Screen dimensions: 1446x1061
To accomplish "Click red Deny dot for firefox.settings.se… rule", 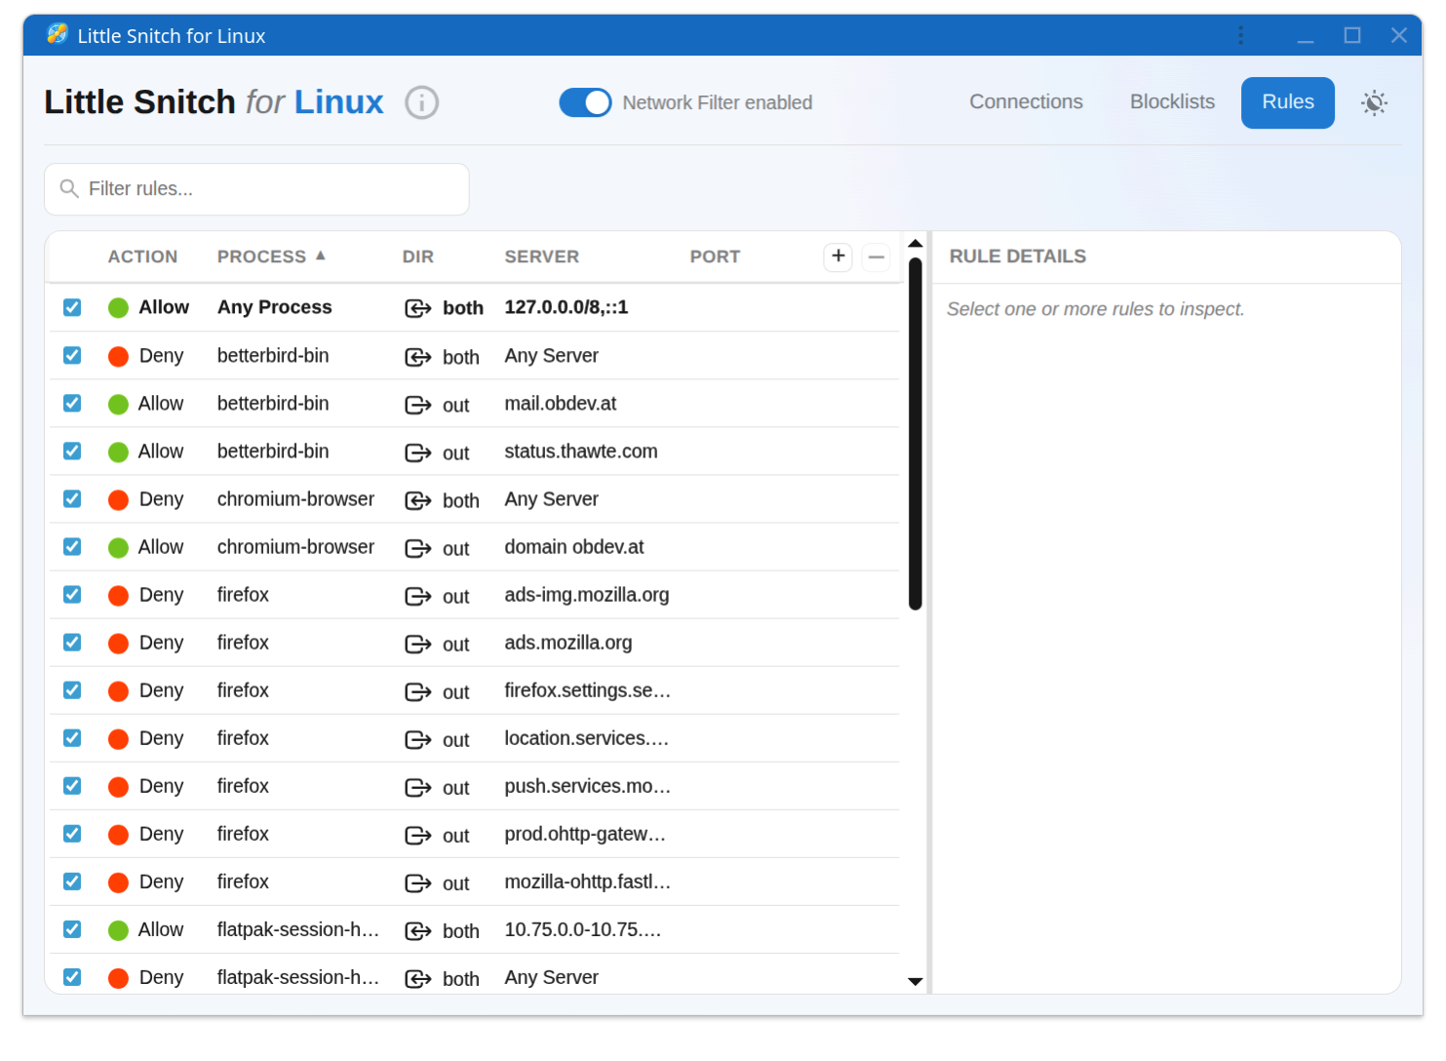I will (x=118, y=690).
